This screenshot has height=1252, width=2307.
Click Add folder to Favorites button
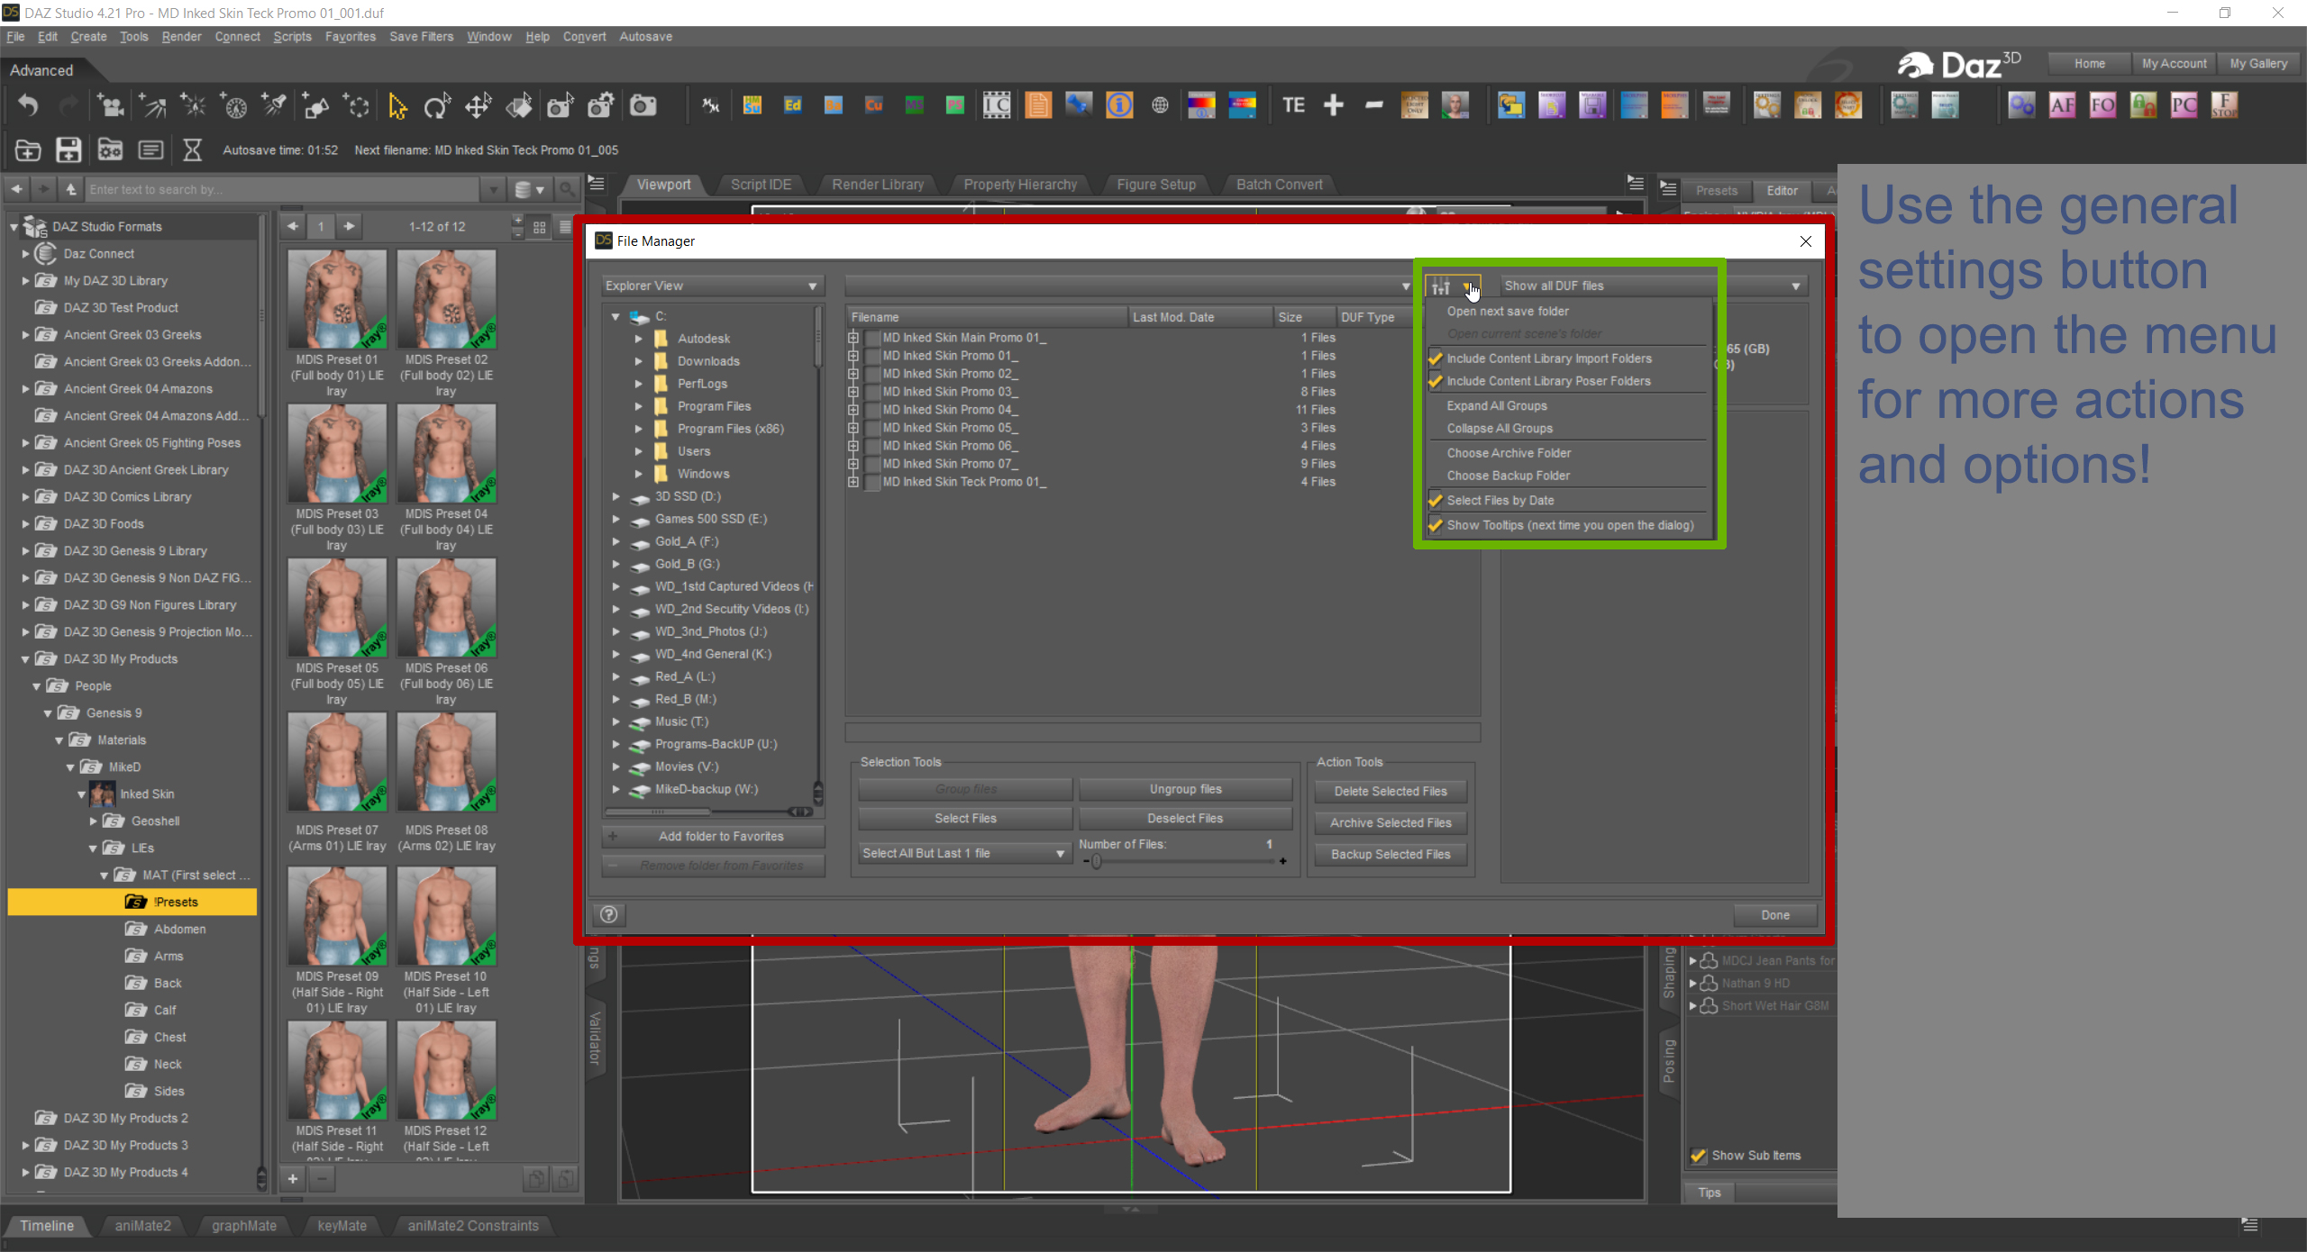(713, 836)
